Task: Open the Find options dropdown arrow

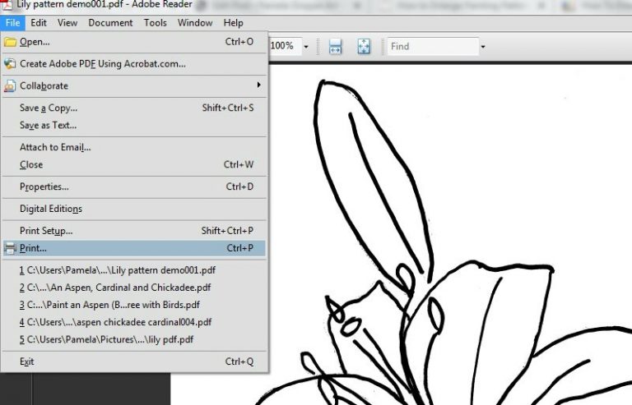Action: [483, 47]
